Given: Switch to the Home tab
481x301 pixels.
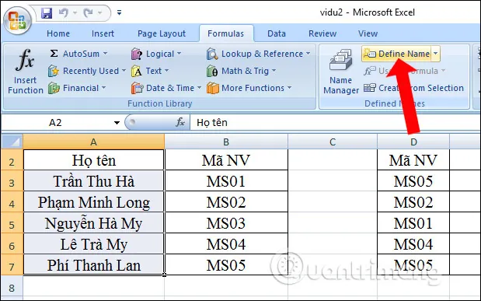Looking at the screenshot, I should pyautogui.click(x=58, y=33).
